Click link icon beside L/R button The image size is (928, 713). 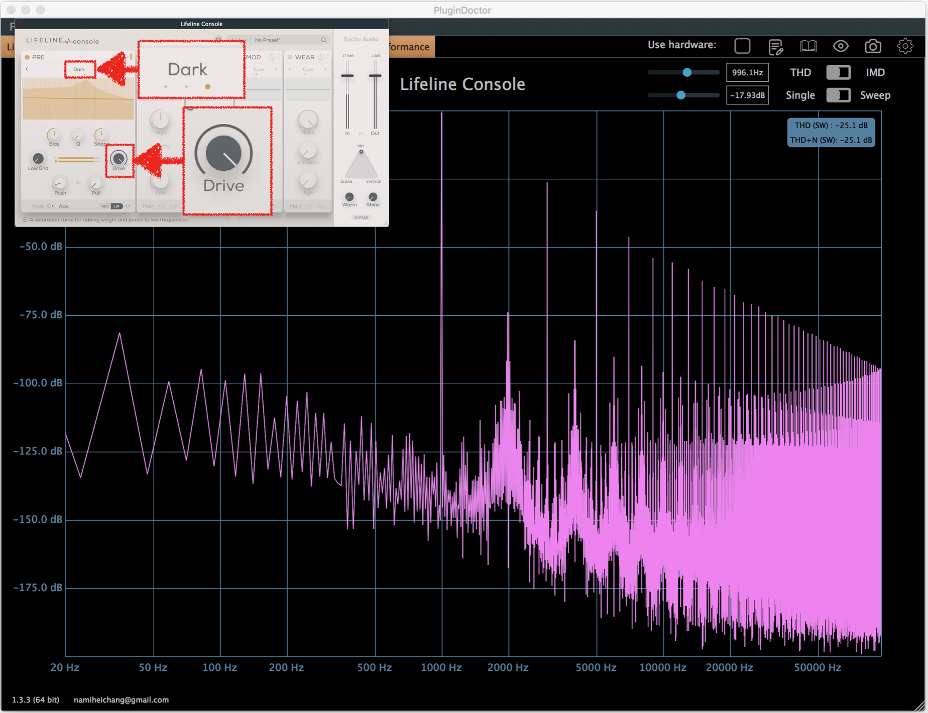(128, 206)
